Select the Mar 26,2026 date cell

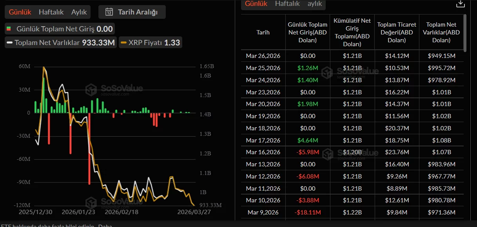(263, 56)
